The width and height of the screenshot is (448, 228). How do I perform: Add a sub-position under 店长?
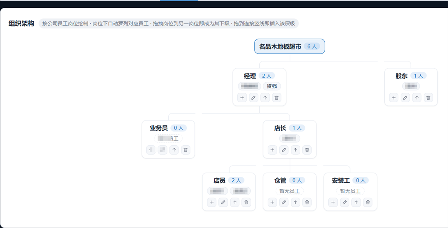coord(272,150)
